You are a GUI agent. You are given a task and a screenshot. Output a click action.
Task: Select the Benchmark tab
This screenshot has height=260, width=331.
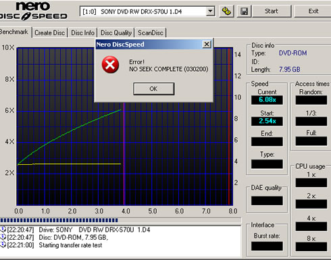(14, 32)
